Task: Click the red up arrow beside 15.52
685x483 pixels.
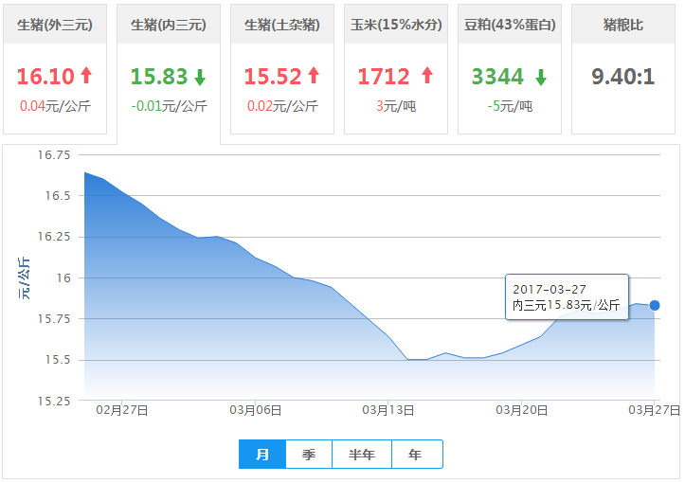Action: [x=314, y=77]
